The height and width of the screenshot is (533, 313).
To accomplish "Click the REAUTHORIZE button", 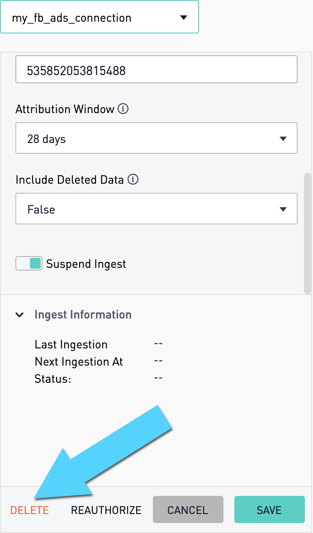I will 106,510.
